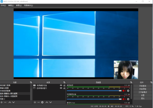The height and width of the screenshot is (108, 153).
Task: Click Start Recording (开始录制) button
Action: tap(143, 89)
